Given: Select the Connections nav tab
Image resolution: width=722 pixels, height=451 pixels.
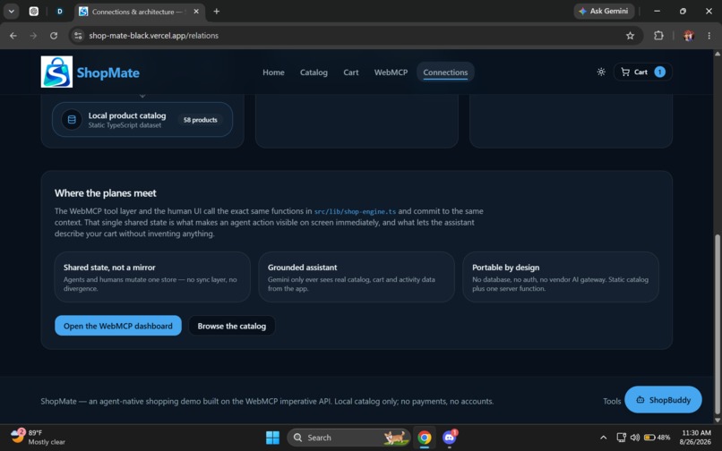Looking at the screenshot, I should 445,72.
